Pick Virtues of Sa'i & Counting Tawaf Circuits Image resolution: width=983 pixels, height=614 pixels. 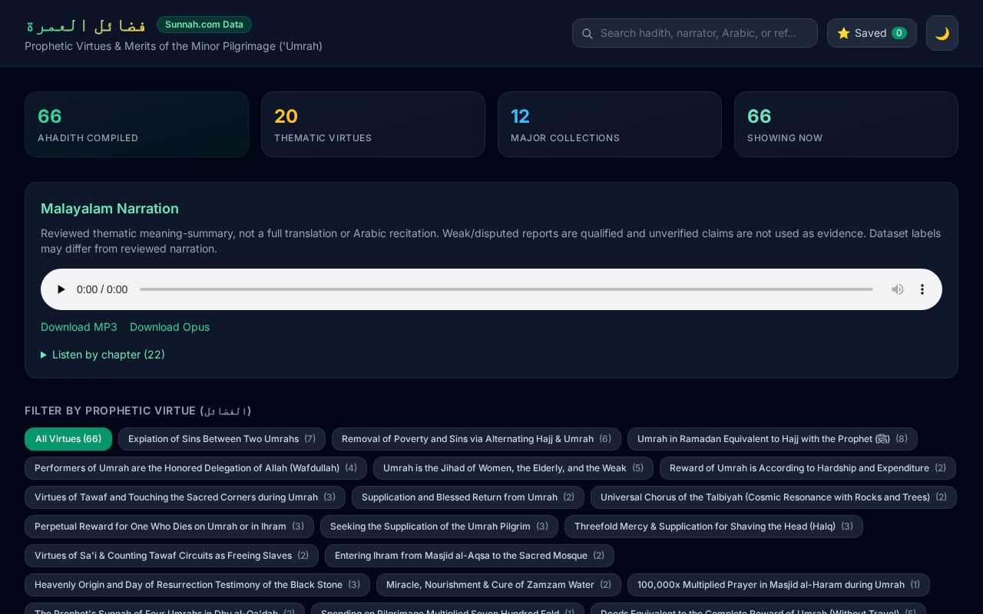pyautogui.click(x=171, y=556)
